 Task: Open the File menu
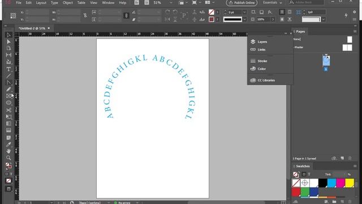point(19,3)
